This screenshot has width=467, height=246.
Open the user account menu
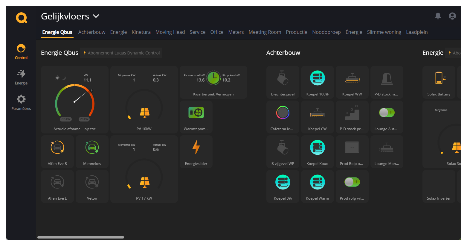point(452,16)
